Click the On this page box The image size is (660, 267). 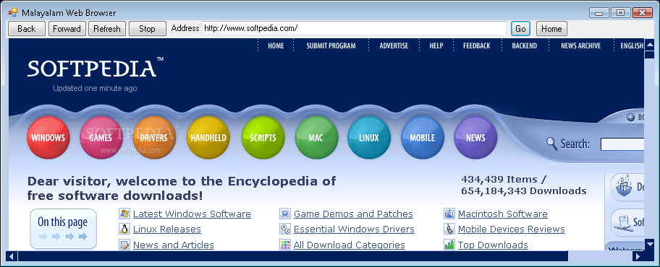pyautogui.click(x=63, y=229)
